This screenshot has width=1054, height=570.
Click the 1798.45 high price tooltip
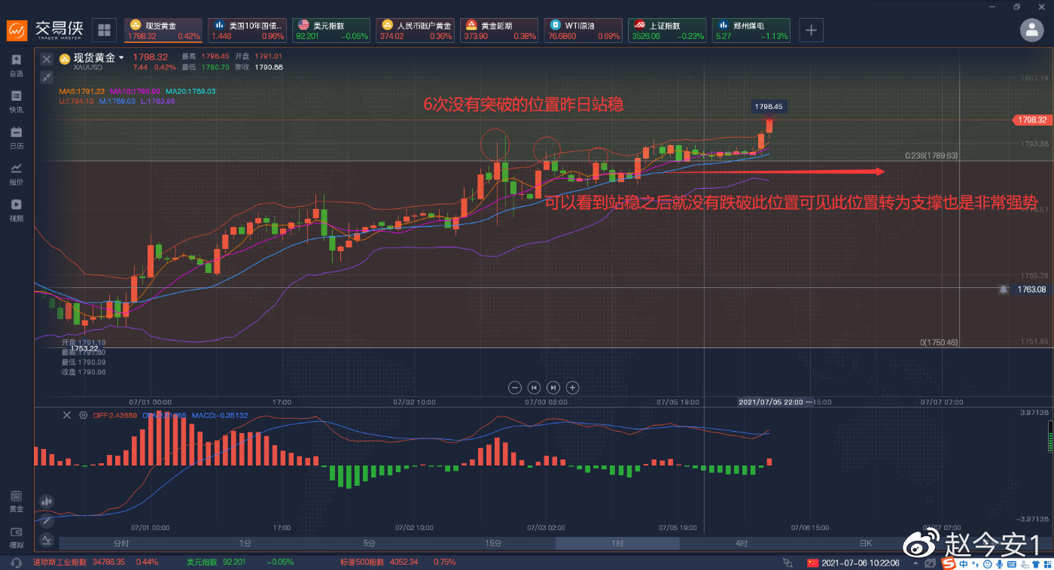tap(769, 107)
